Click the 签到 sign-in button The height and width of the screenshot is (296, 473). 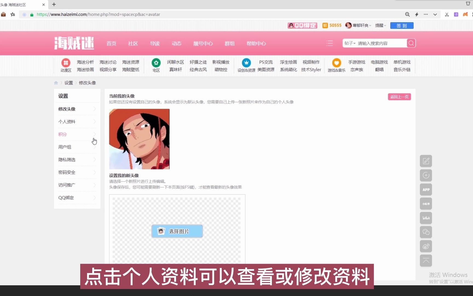[x=402, y=25]
